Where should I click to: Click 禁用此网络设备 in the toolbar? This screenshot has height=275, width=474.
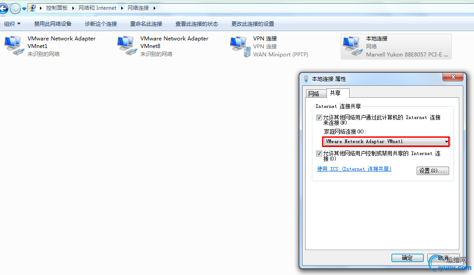[x=52, y=24]
